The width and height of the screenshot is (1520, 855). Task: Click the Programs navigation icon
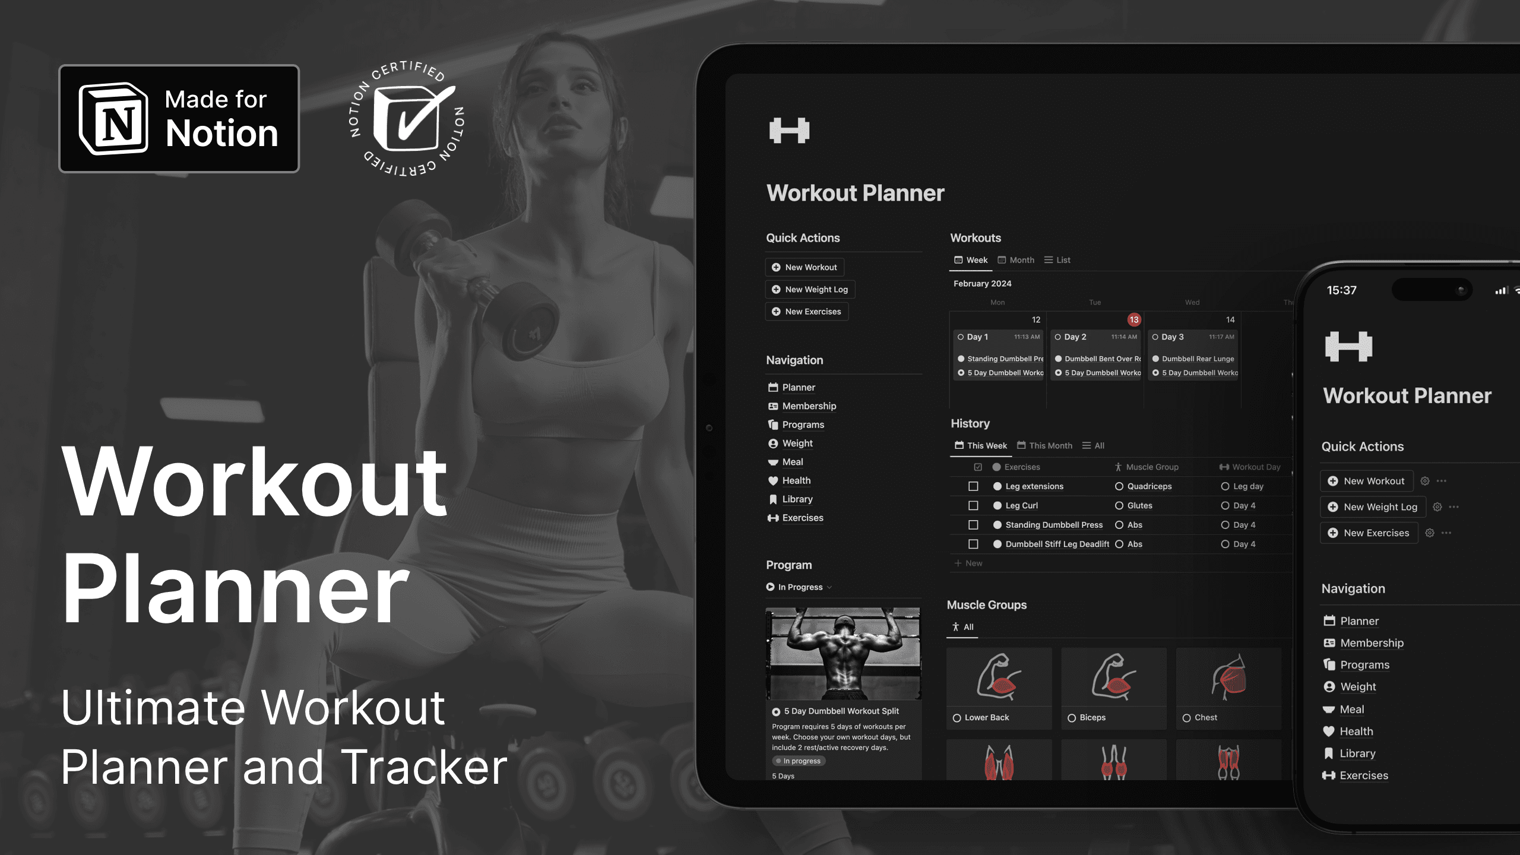[772, 424]
